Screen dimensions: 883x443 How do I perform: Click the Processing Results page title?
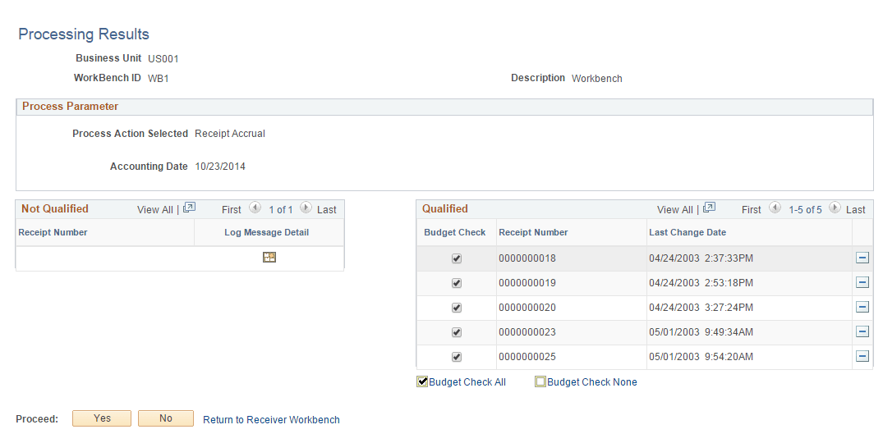pos(84,34)
